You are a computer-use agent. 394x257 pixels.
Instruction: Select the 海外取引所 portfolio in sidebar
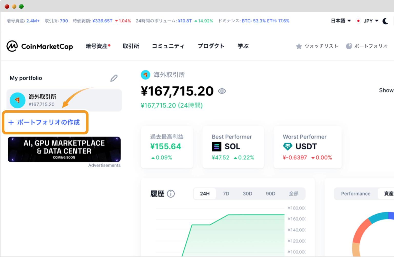[64, 100]
